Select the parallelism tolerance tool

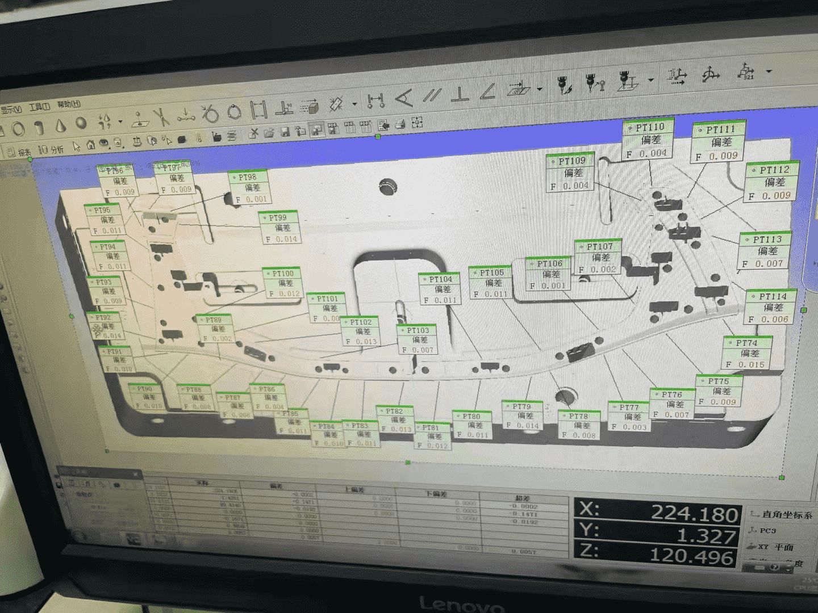click(x=432, y=95)
